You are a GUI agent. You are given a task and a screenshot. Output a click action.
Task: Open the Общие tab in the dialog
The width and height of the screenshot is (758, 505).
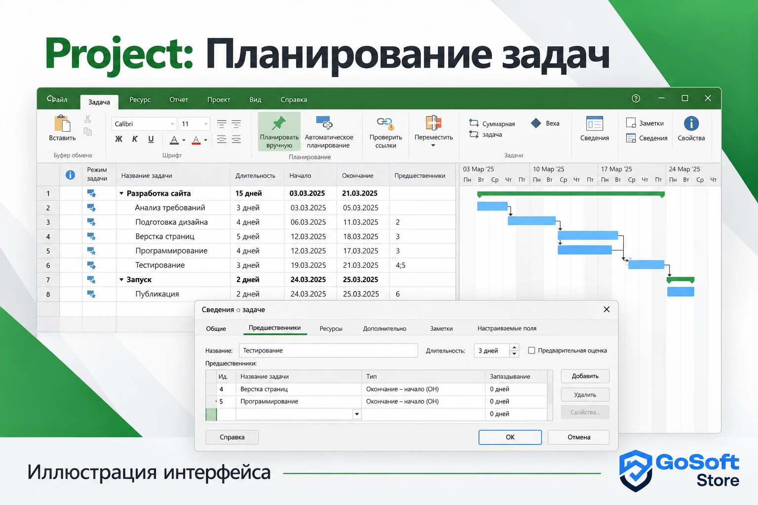point(216,328)
